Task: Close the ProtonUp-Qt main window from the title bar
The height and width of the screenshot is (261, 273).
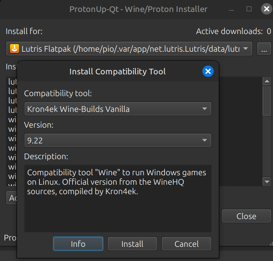Action: [x=266, y=9]
